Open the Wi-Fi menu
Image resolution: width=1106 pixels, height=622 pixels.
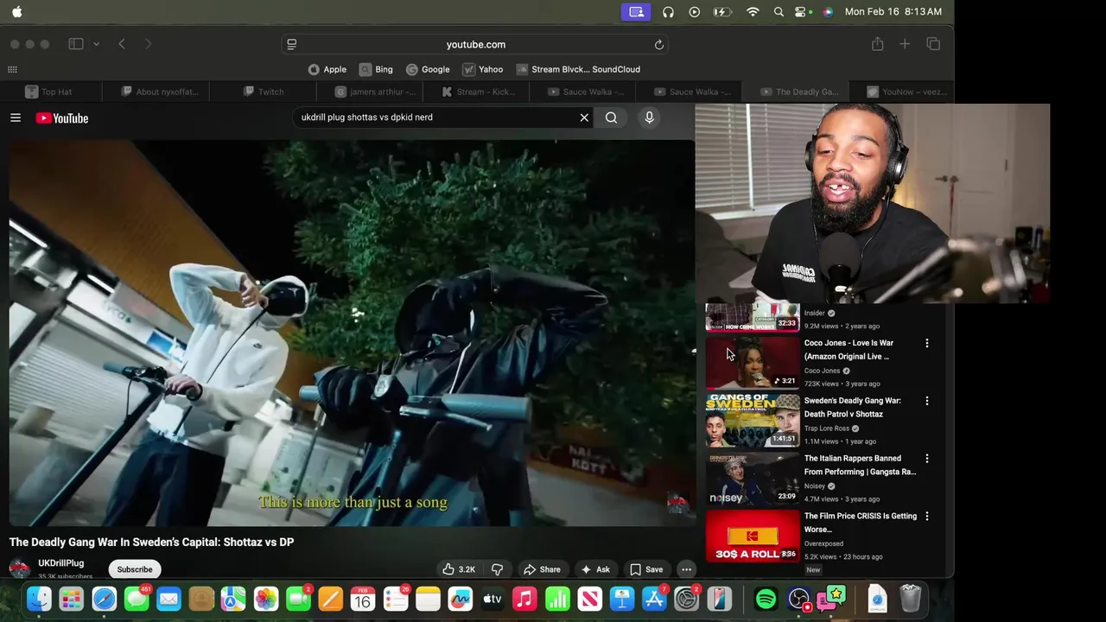point(753,12)
